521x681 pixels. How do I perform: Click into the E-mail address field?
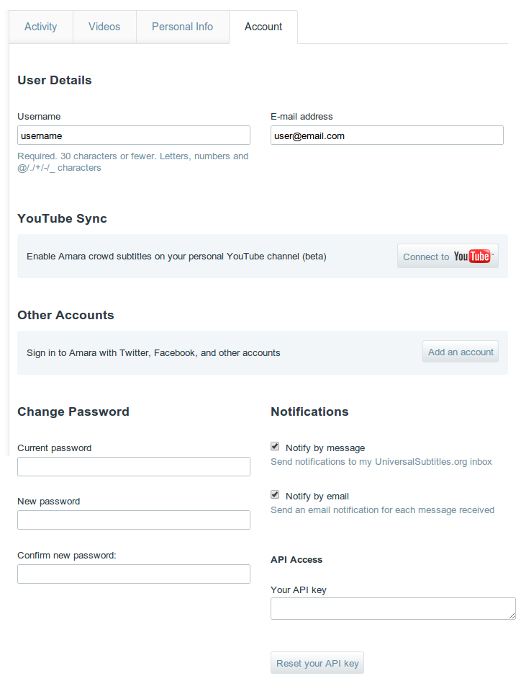386,135
